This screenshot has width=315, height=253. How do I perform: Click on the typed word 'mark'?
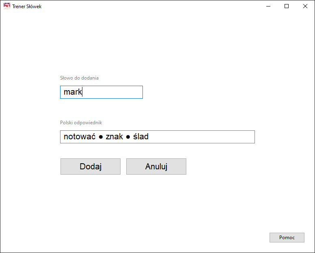tap(73, 92)
